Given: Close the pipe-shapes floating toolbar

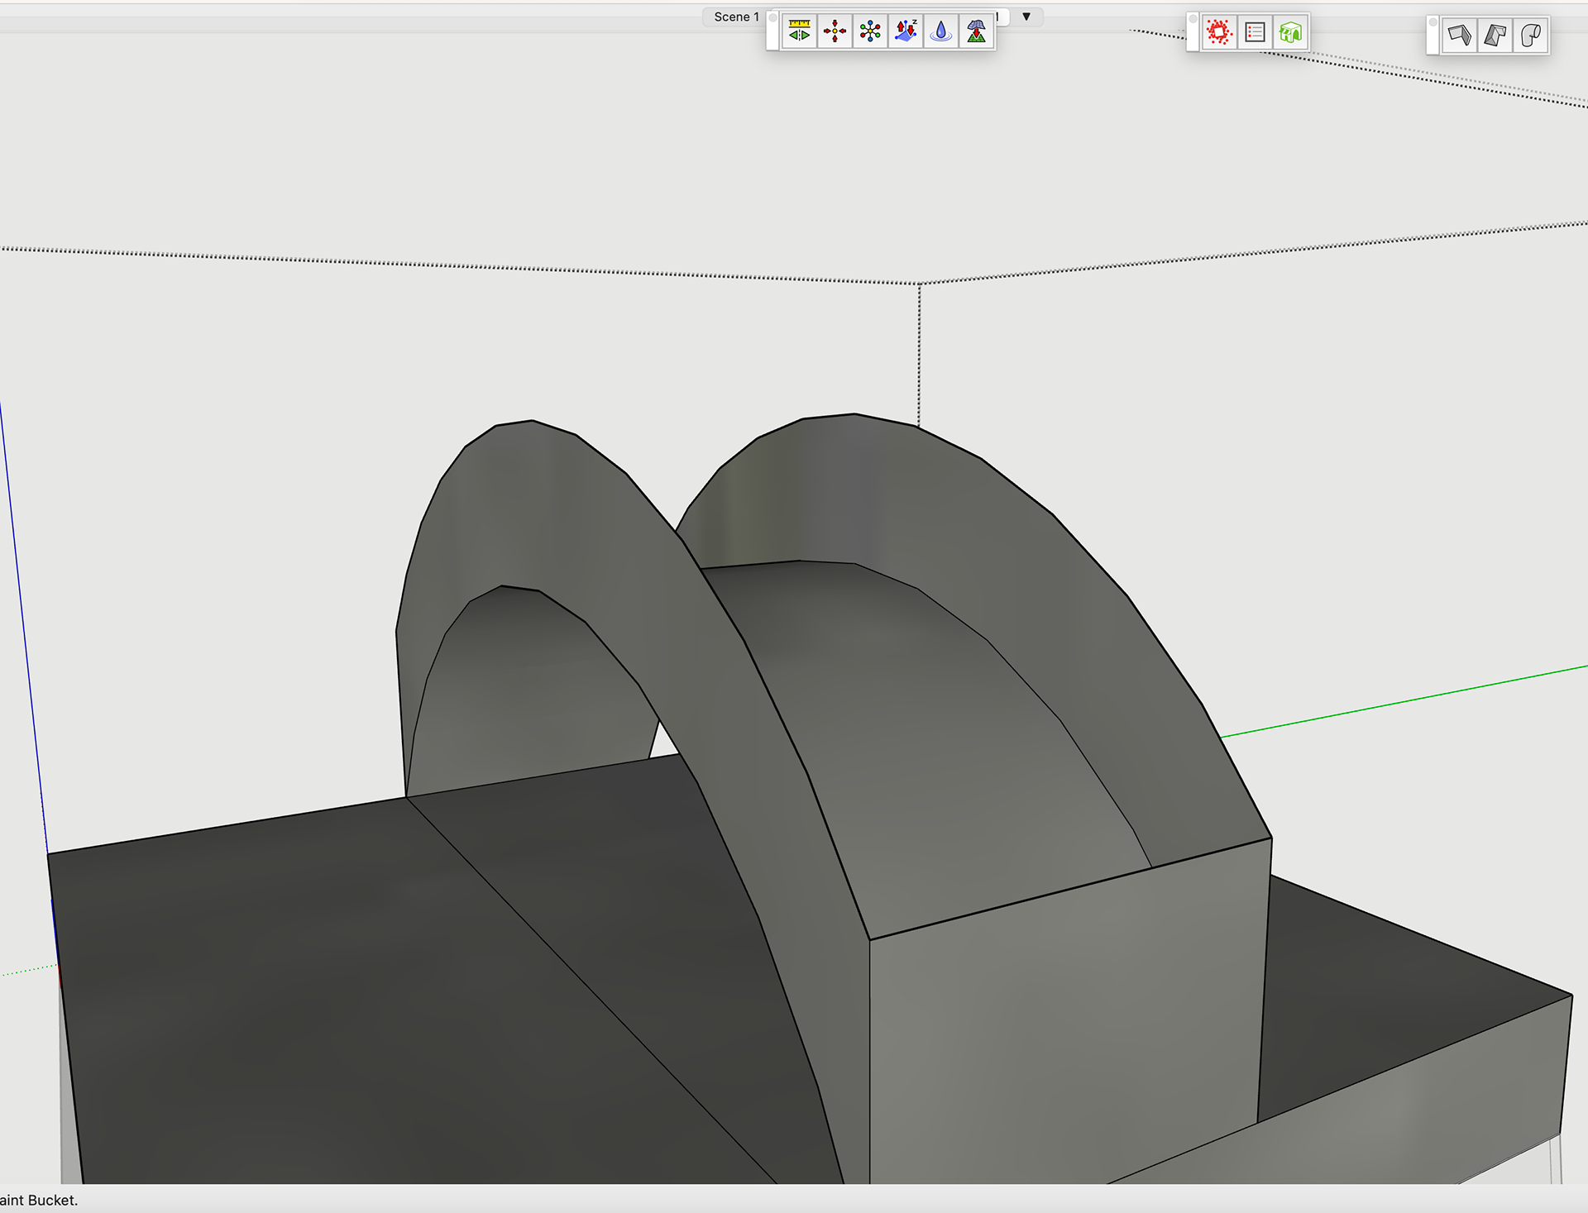Looking at the screenshot, I should (1433, 22).
